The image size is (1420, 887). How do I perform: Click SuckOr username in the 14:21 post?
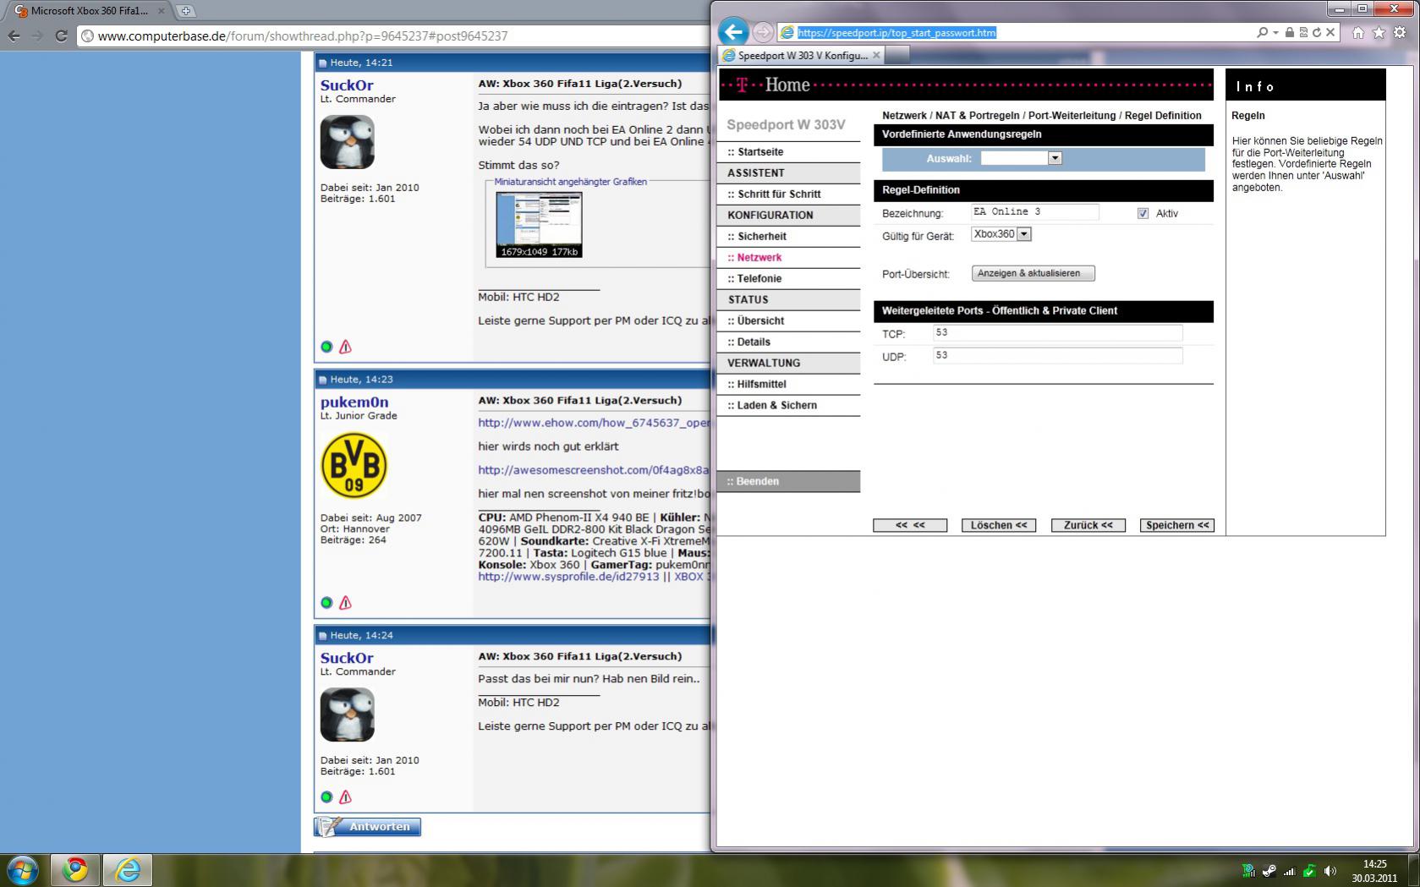coord(347,85)
